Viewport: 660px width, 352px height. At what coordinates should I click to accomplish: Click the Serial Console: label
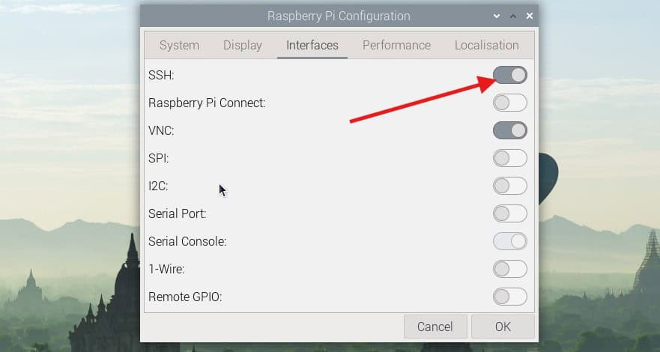[x=187, y=242]
